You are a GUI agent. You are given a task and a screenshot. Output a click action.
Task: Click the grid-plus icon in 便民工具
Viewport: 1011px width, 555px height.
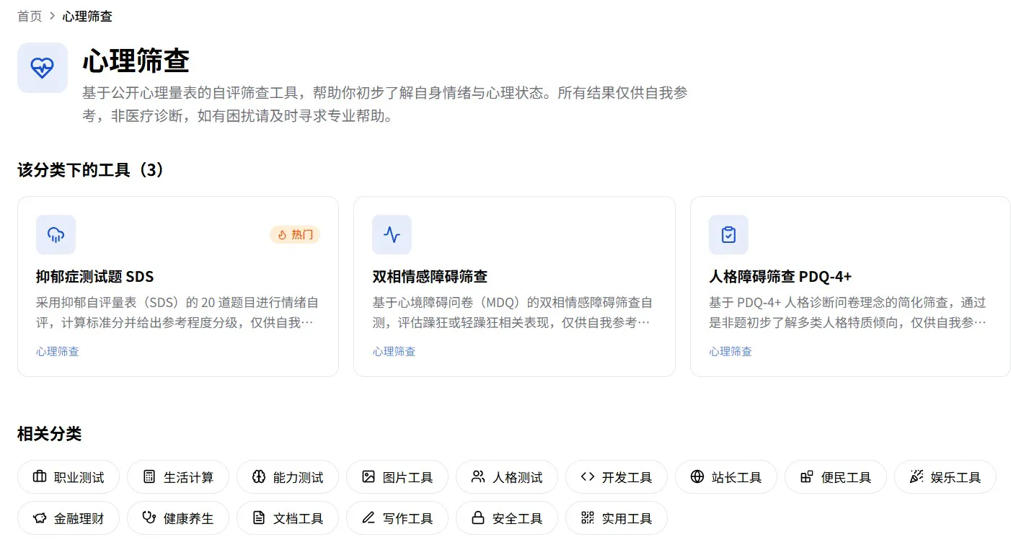807,476
